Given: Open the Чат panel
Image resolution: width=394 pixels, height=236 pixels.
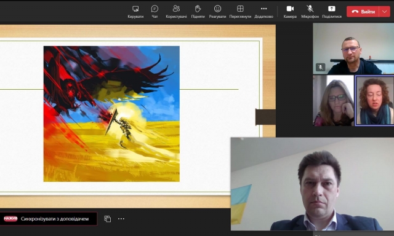Looking at the screenshot, I should 155,12.
